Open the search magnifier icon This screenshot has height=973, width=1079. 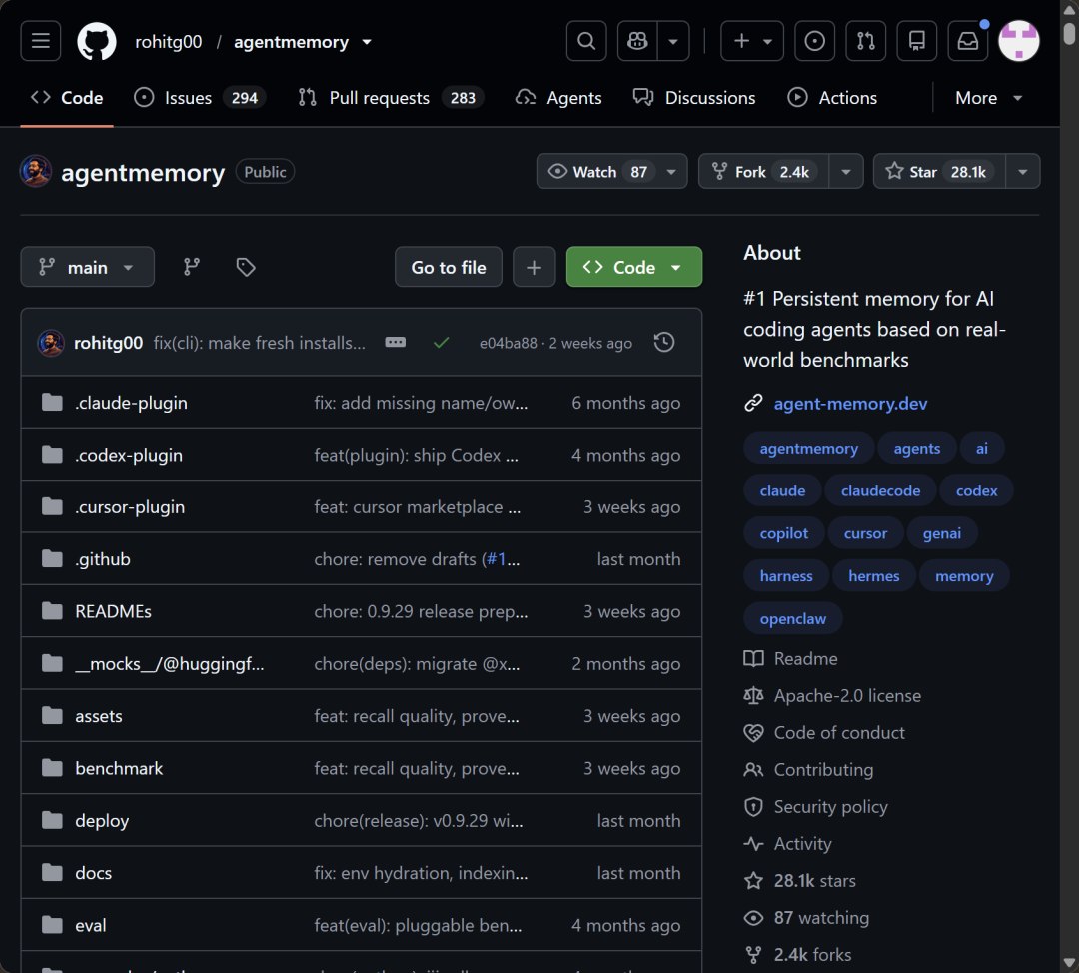586,41
